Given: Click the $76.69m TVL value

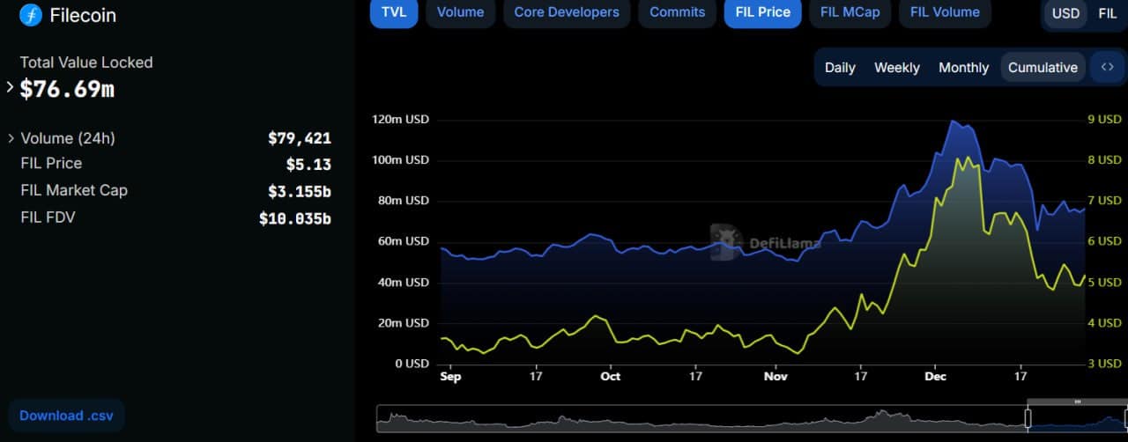Looking at the screenshot, I should pos(67,88).
